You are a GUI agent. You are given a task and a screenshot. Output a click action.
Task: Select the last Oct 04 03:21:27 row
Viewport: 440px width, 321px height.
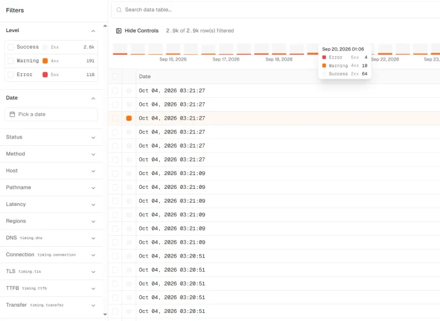click(x=274, y=160)
